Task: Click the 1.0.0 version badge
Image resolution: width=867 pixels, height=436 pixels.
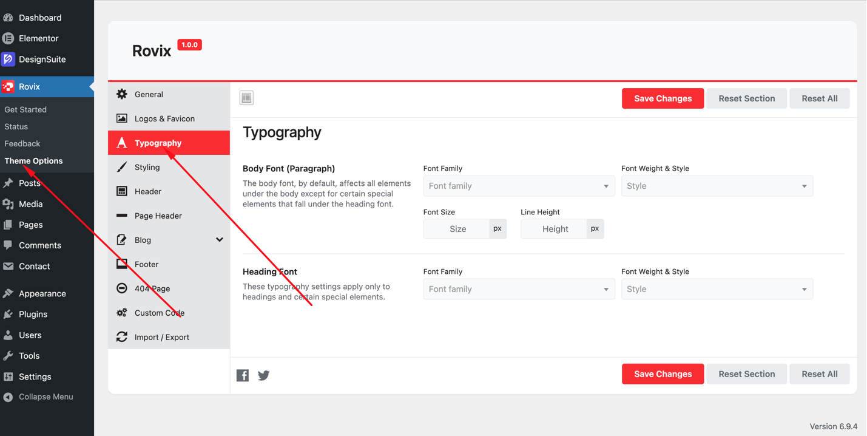Action: pyautogui.click(x=190, y=45)
